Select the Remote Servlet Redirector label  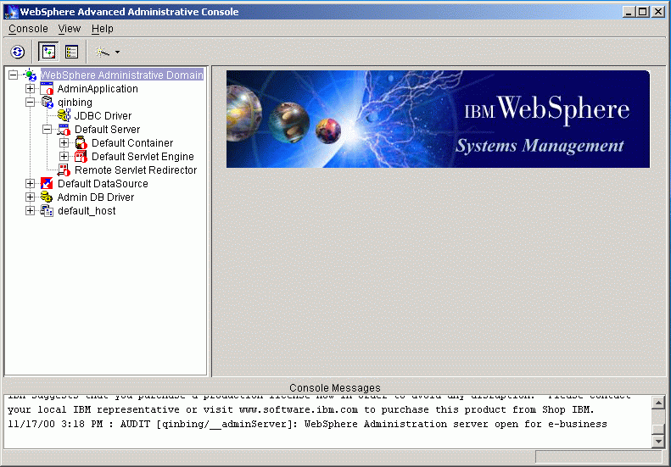point(136,170)
